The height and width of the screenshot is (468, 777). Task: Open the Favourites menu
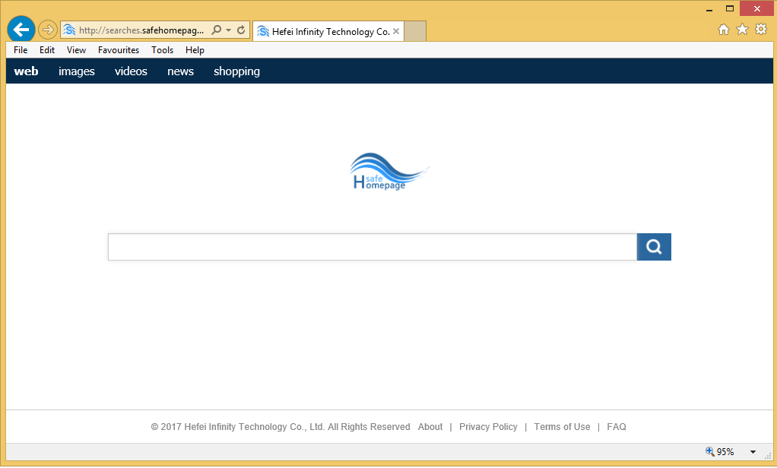click(119, 50)
